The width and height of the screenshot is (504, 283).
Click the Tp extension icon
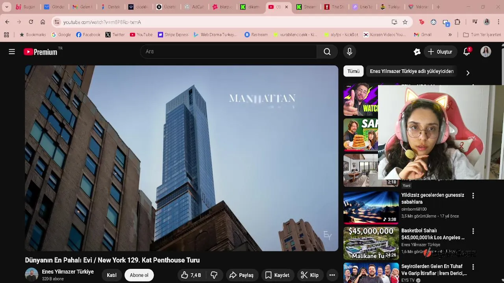pos(421,22)
